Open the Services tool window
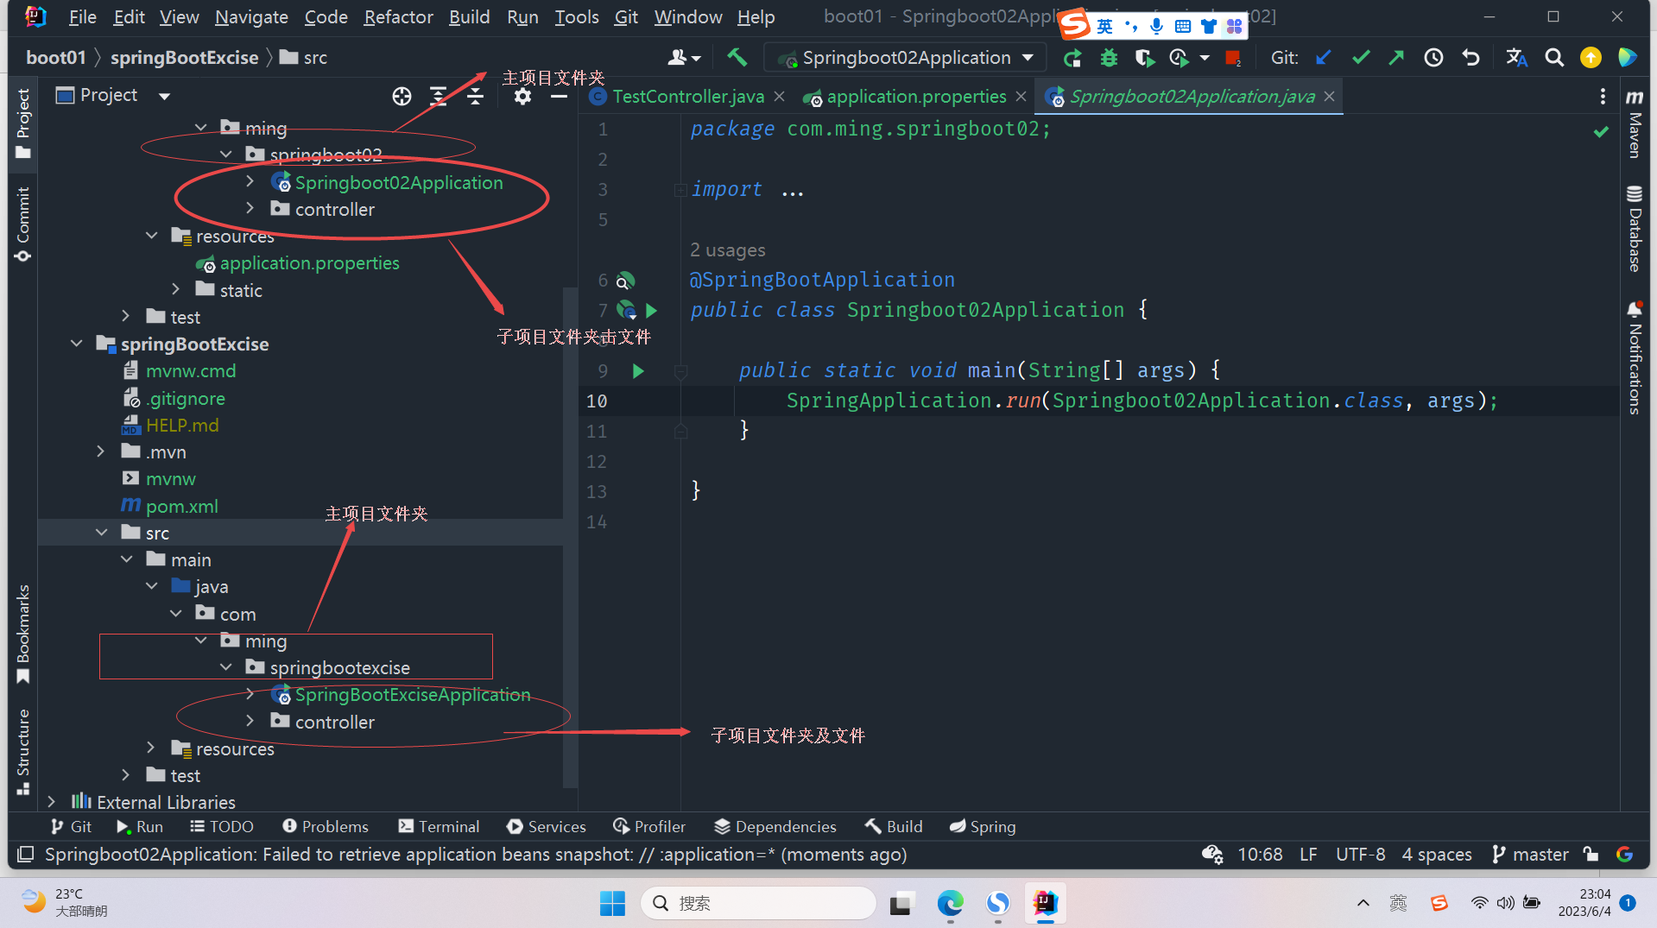 coord(547,826)
